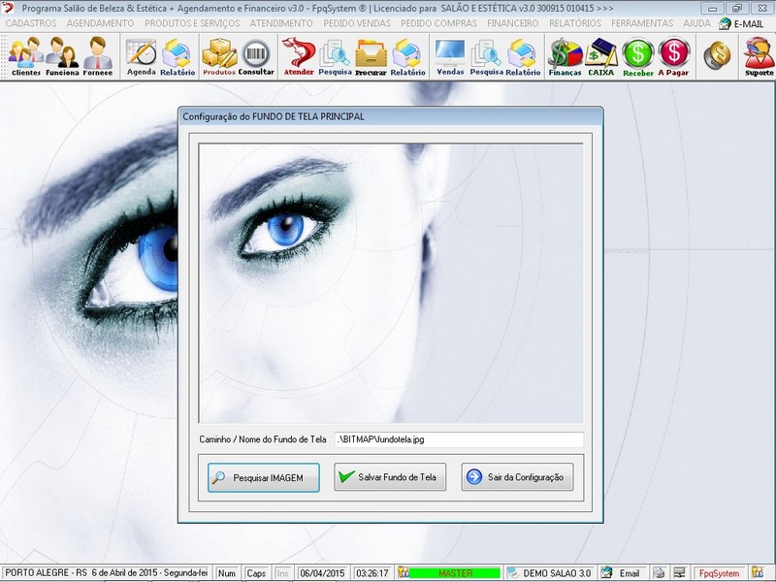Click the Produtos boxes icon
The width and height of the screenshot is (776, 582).
tap(219, 56)
